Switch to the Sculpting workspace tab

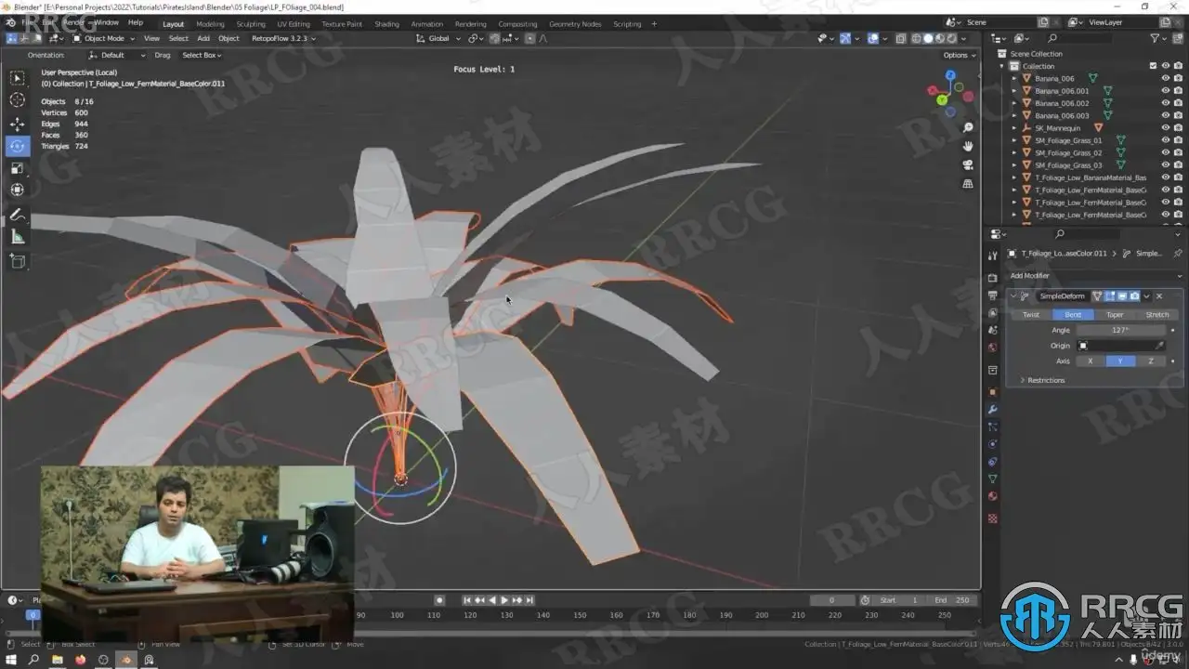click(x=250, y=24)
